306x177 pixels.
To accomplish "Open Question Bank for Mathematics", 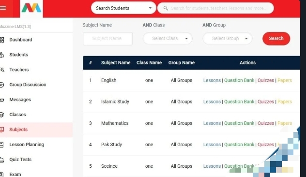I will click(239, 123).
